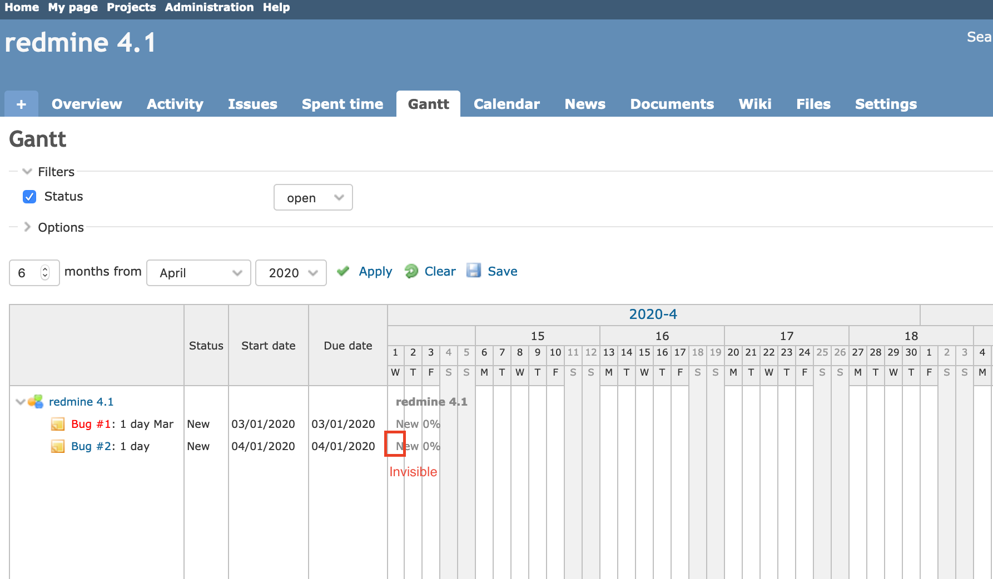Click the redmine 4.1 project icon
The height and width of the screenshot is (579, 993).
(36, 401)
